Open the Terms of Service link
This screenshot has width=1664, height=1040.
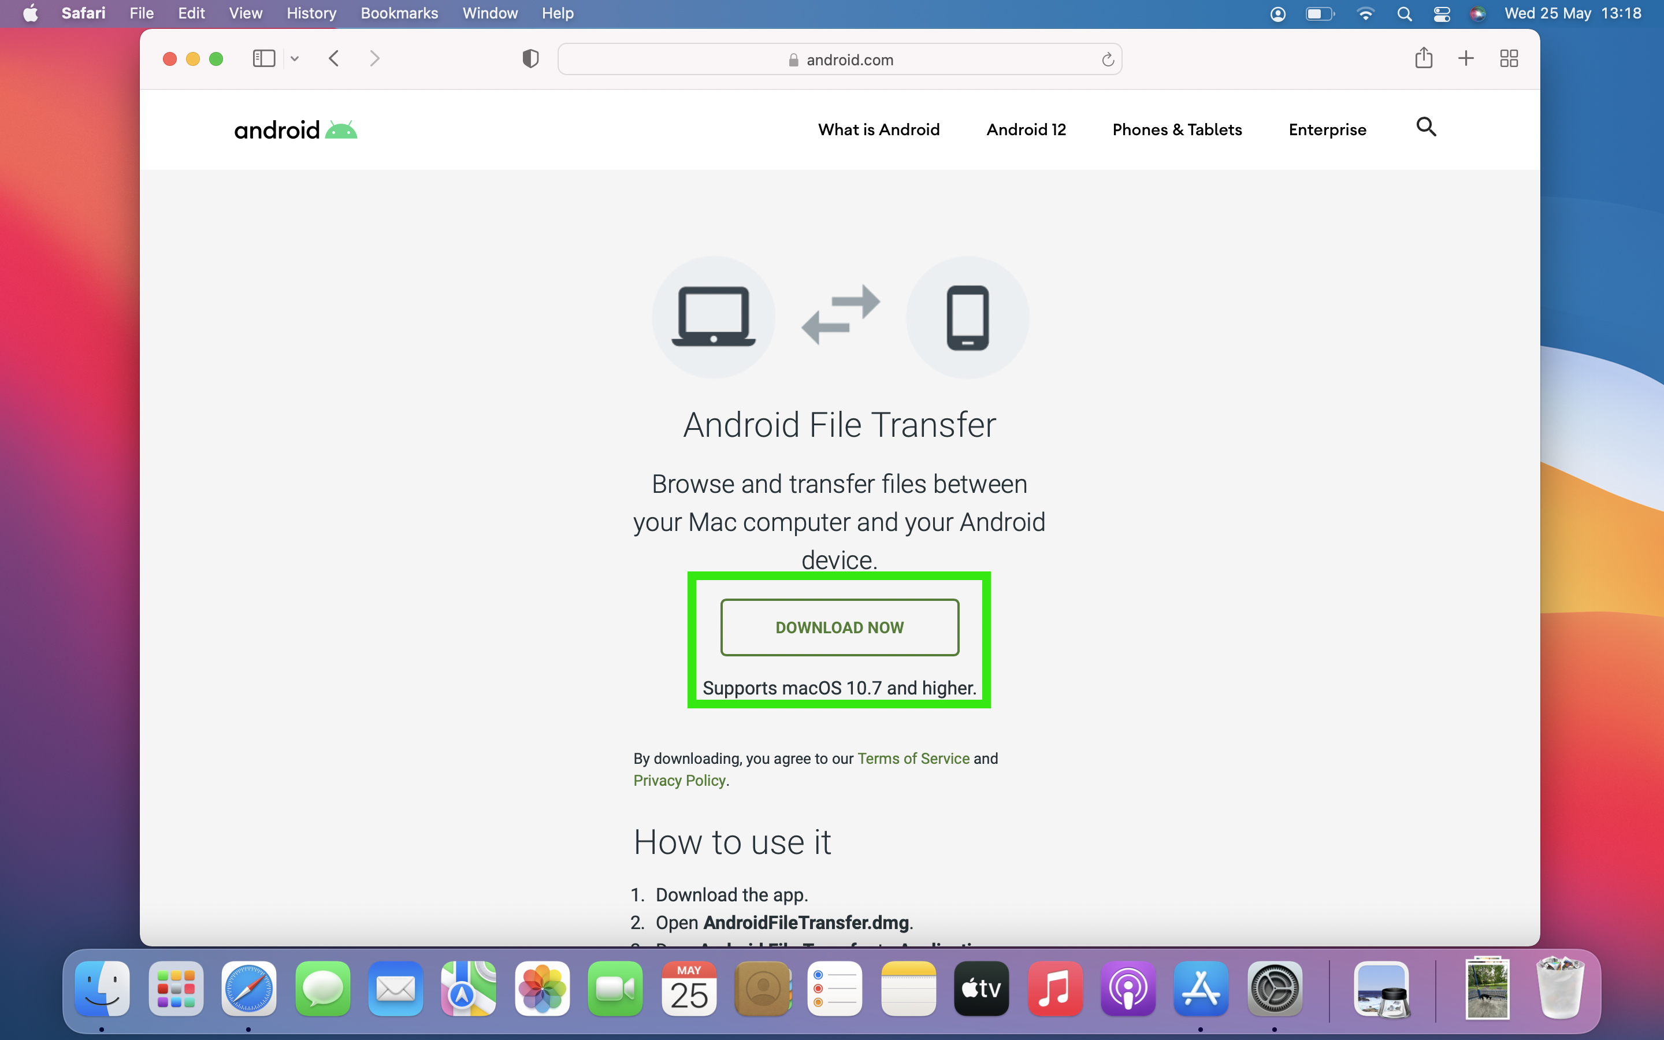(x=912, y=757)
